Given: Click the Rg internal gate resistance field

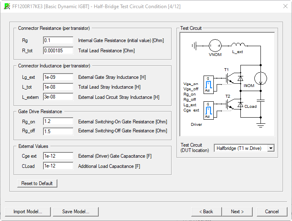Looking at the screenshot, I should pyautogui.click(x=58, y=40).
